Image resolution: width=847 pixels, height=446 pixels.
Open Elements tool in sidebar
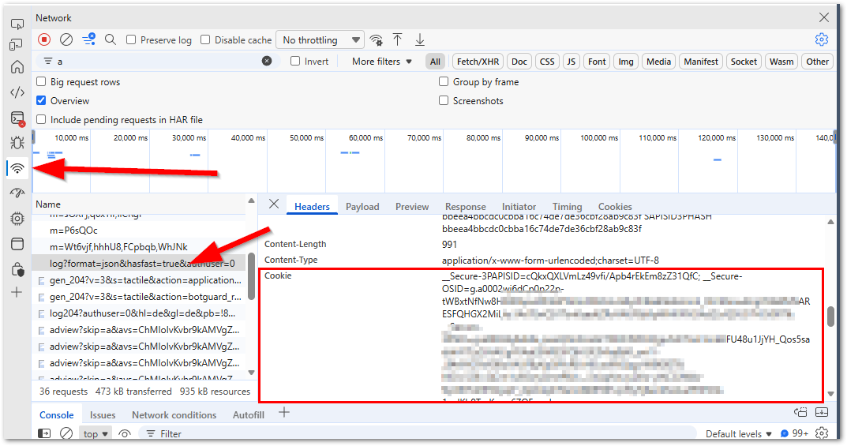click(x=17, y=92)
